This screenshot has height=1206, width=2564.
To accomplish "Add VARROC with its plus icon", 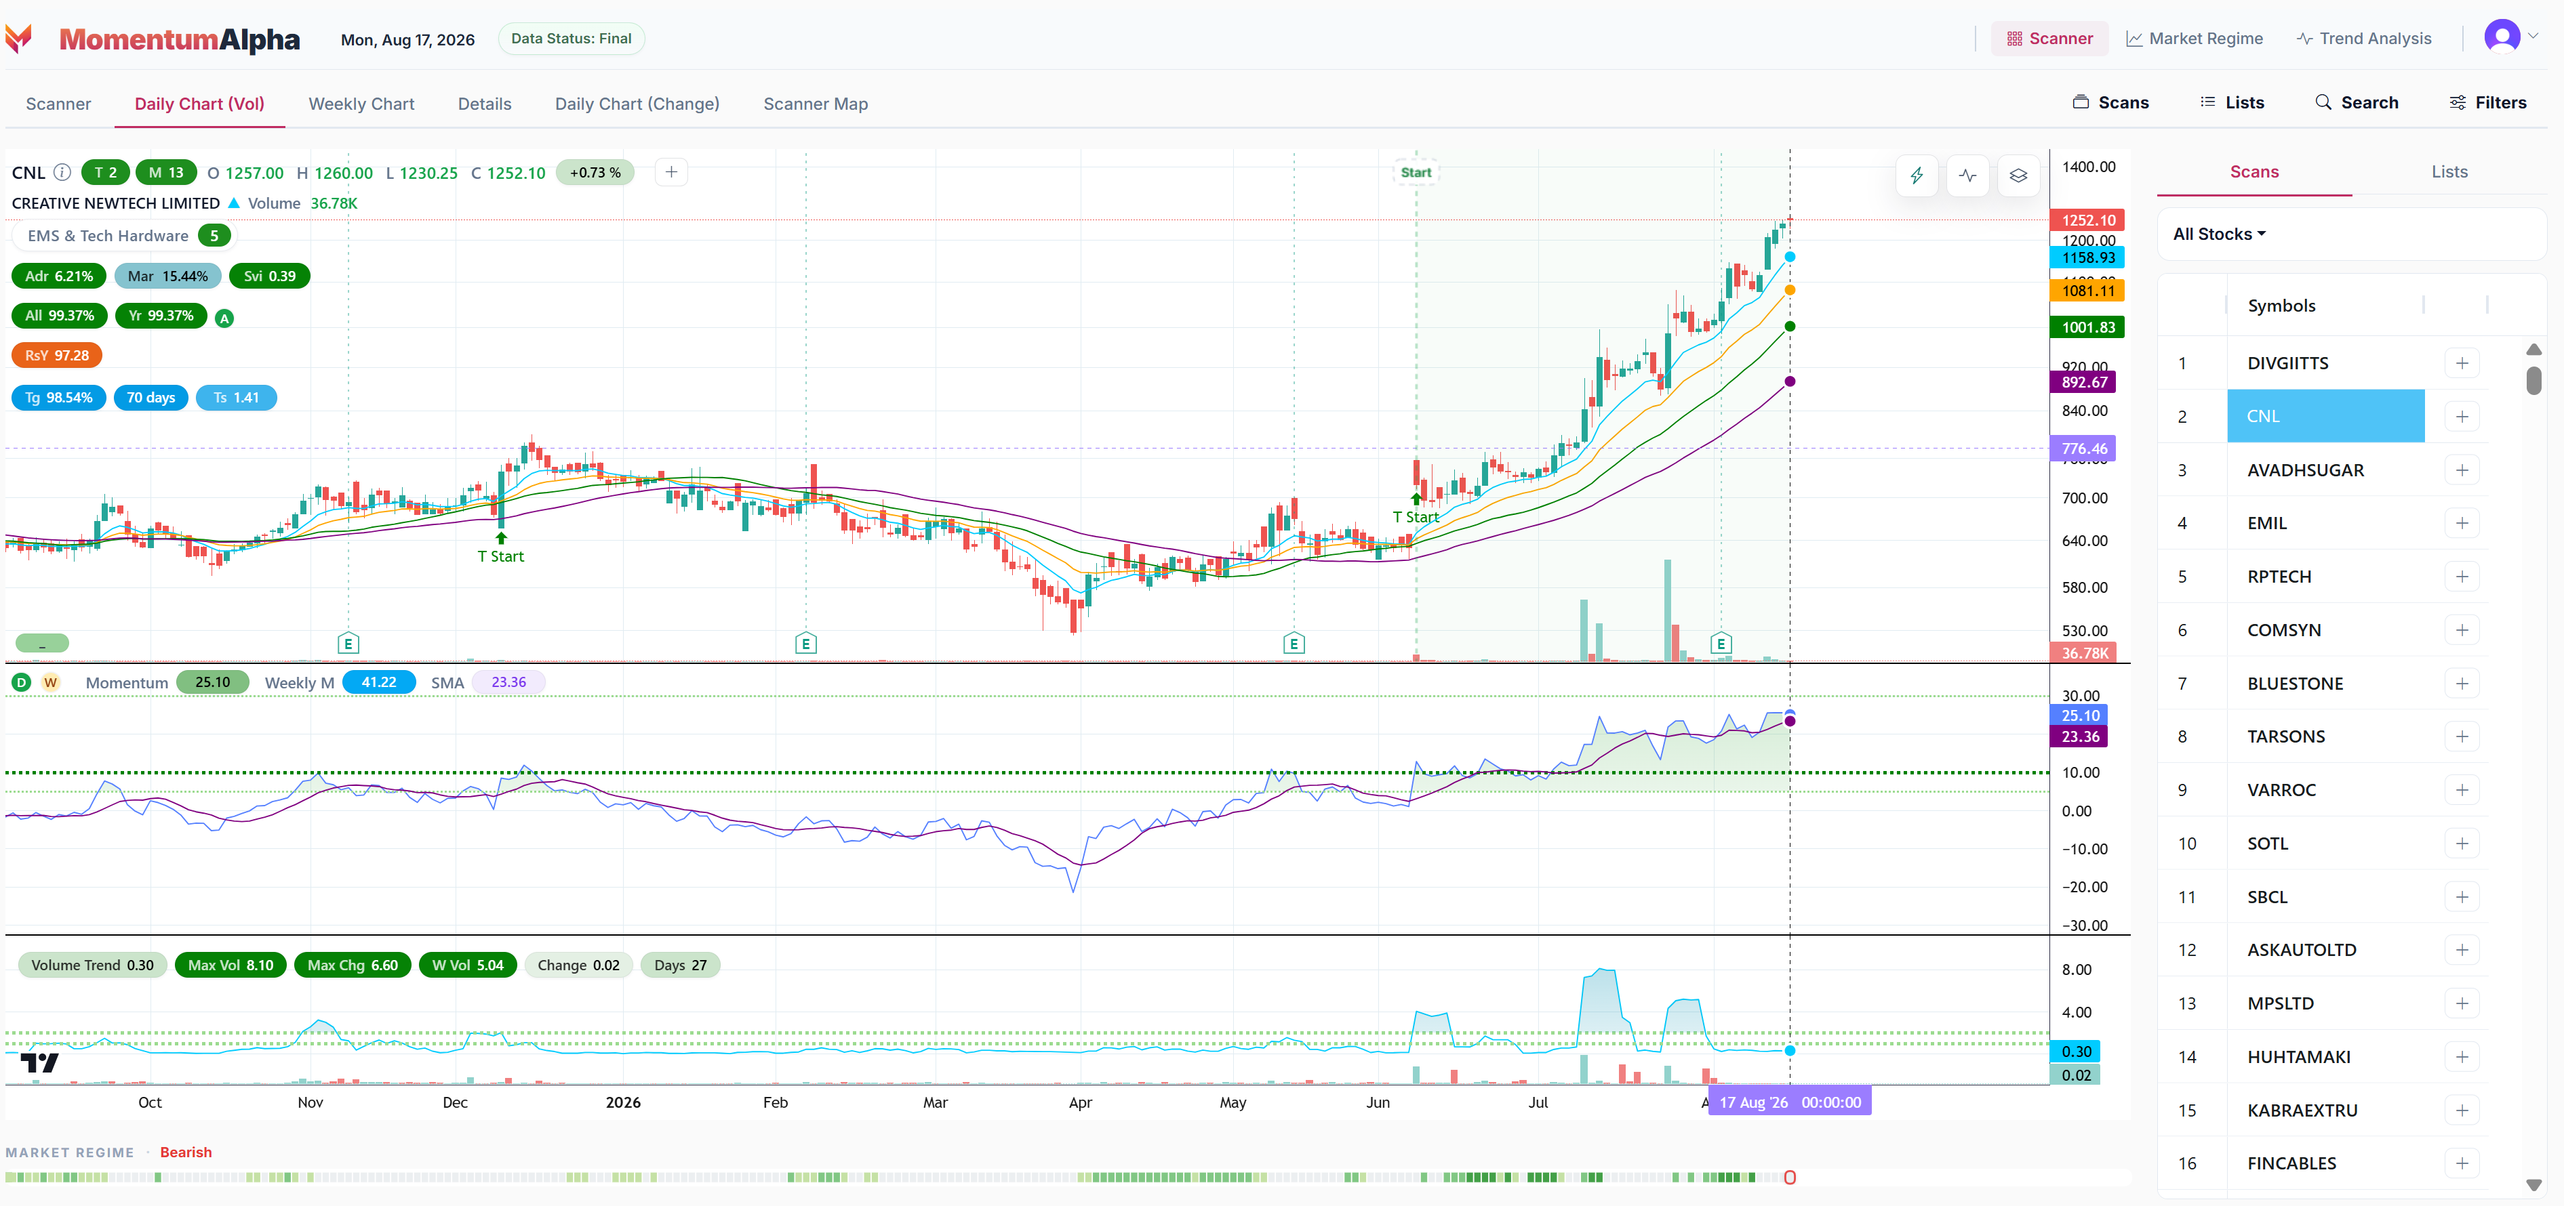I will (x=2462, y=790).
